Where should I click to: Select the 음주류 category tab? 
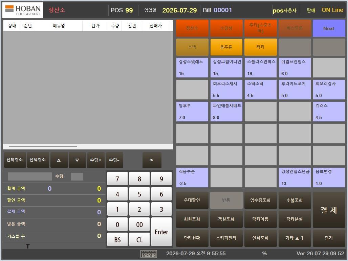[x=226, y=47]
